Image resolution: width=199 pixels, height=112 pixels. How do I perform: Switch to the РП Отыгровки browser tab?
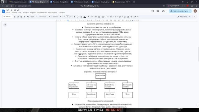tap(80, 2)
